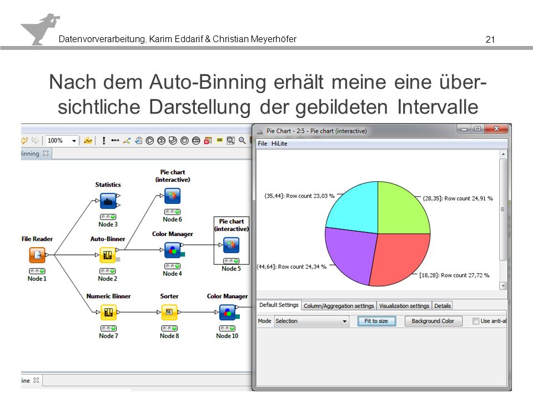Viewport: 533px width, 399px height.
Task: Select the Color Manager Node 4 icon
Action: (x=172, y=250)
